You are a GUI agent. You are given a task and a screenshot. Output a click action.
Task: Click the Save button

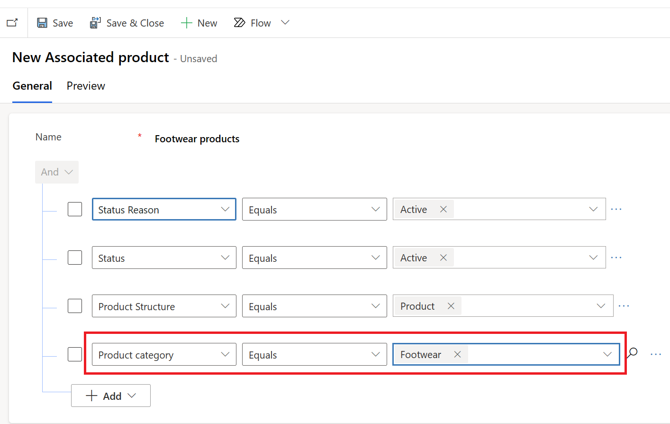click(x=55, y=23)
